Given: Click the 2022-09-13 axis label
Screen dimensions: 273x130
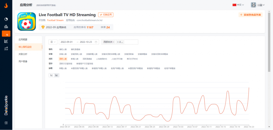Looking at the screenshot, I should (x=108, y=127).
